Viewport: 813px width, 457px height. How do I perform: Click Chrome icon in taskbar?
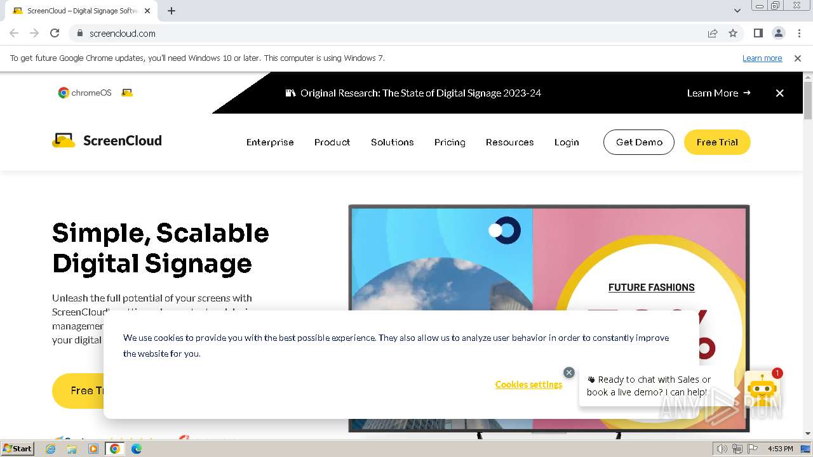[x=115, y=449]
